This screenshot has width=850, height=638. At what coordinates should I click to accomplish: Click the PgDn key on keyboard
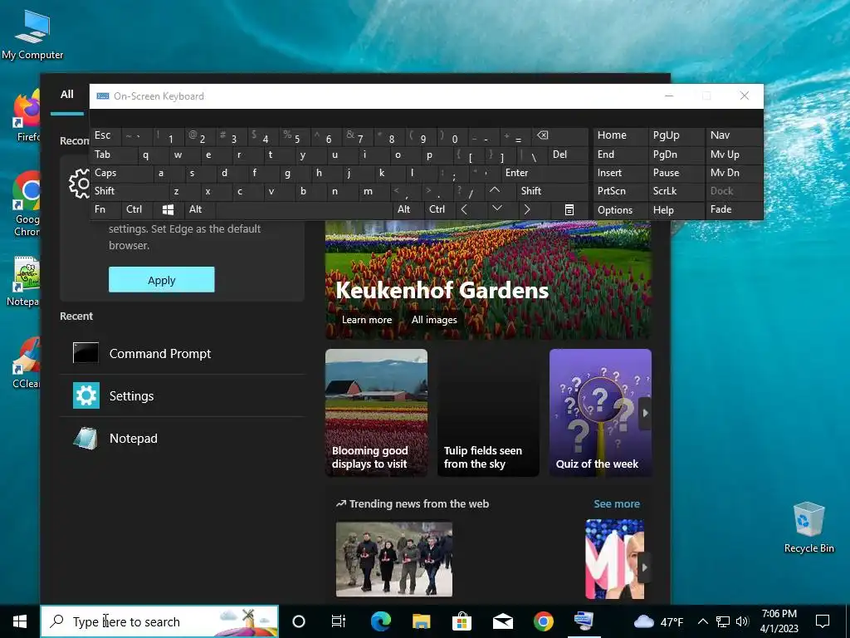point(676,155)
